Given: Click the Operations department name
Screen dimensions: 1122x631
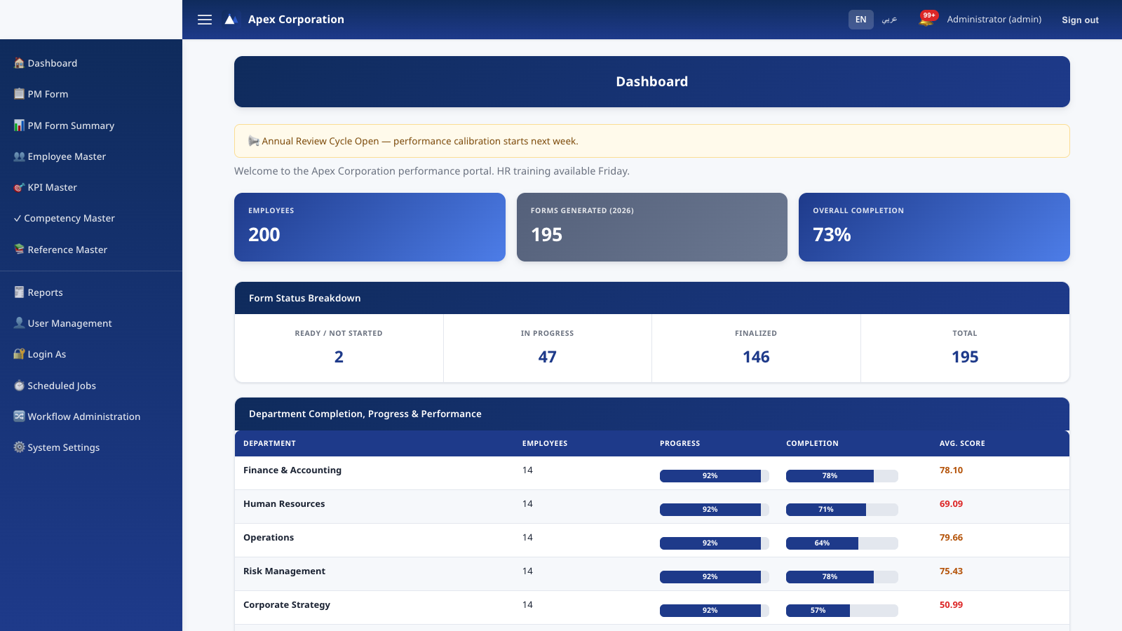Looking at the screenshot, I should click(269, 538).
